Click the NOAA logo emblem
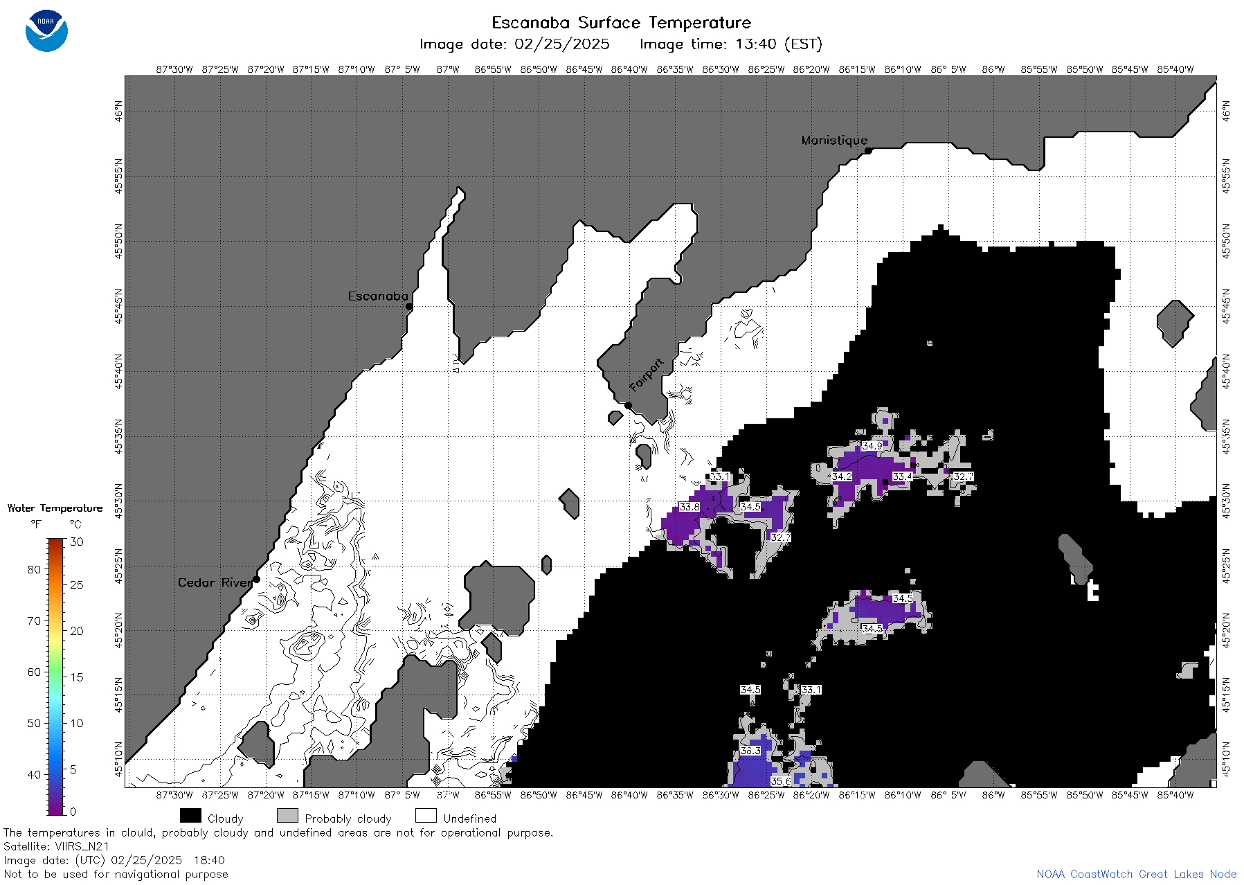This screenshot has height=885, width=1244. (x=46, y=31)
